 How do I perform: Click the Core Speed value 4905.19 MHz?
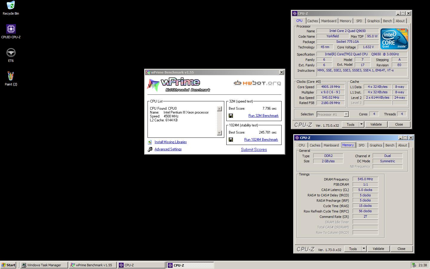click(331, 87)
